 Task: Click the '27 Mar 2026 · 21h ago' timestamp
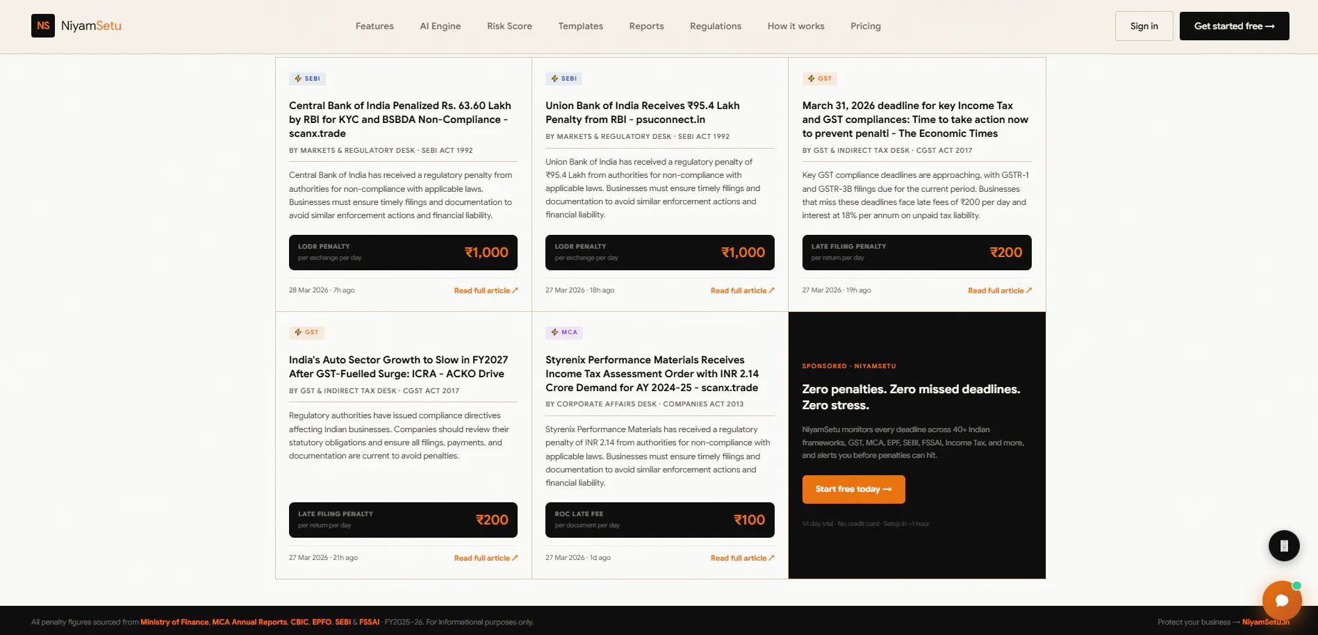click(323, 558)
